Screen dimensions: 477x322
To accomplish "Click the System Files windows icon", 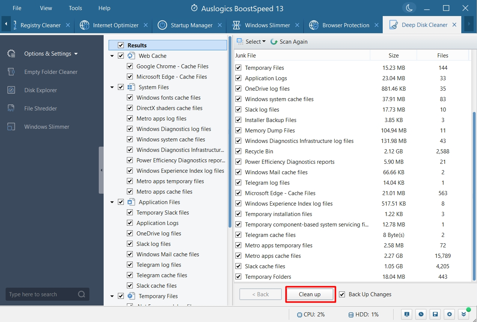I will tap(131, 87).
